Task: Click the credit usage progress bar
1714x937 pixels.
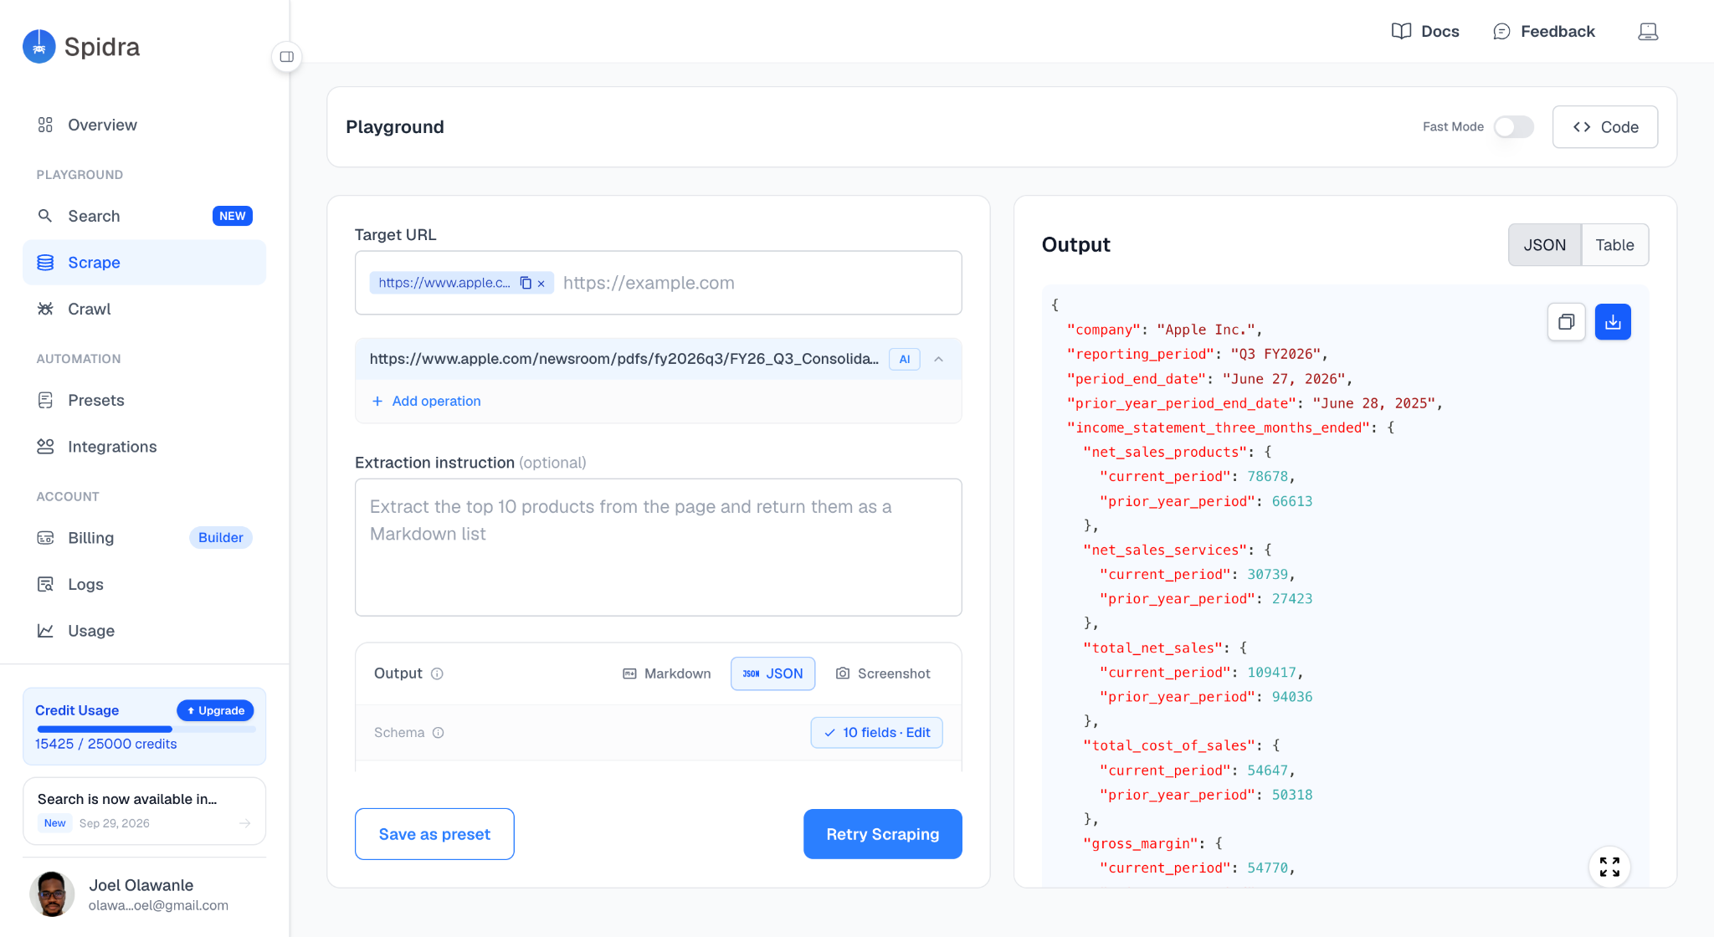Action: [145, 730]
